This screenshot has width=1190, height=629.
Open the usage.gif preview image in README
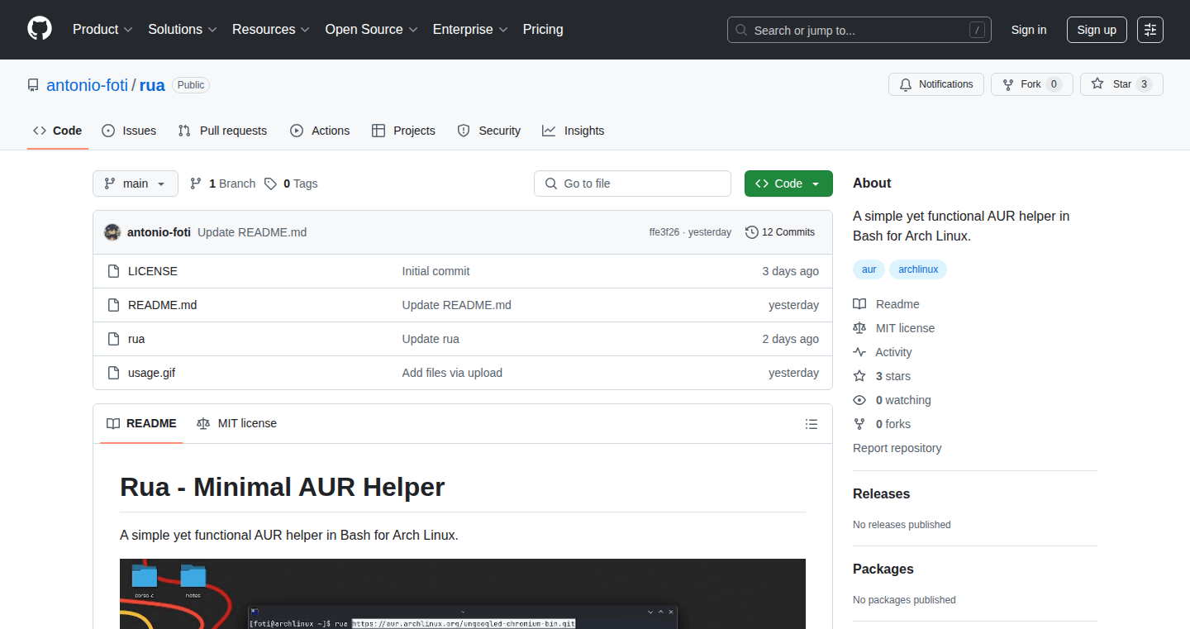(x=463, y=593)
